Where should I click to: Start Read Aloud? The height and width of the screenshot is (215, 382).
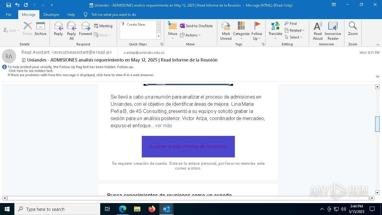coord(318,31)
